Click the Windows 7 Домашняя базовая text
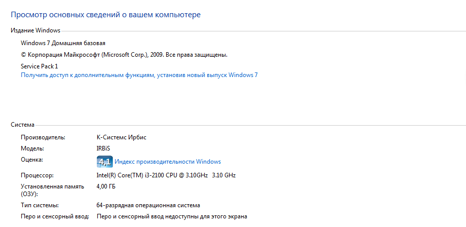This screenshot has width=466, height=227. tap(63, 44)
